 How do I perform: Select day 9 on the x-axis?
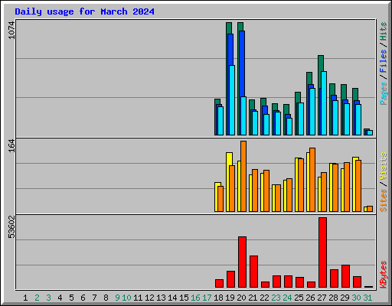(x=117, y=298)
